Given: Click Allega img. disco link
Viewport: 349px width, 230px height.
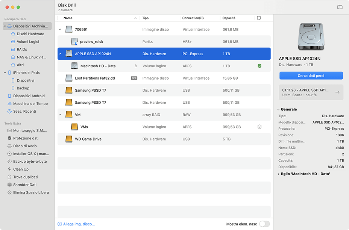Looking at the screenshot, I should [x=79, y=224].
